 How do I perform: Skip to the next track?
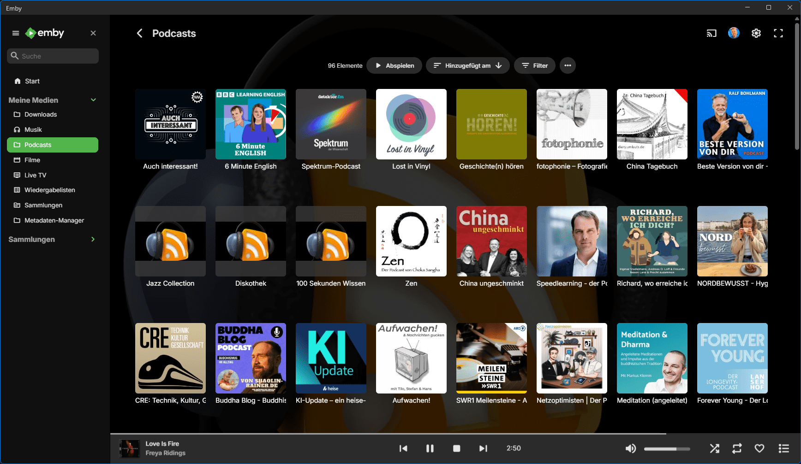click(x=483, y=448)
